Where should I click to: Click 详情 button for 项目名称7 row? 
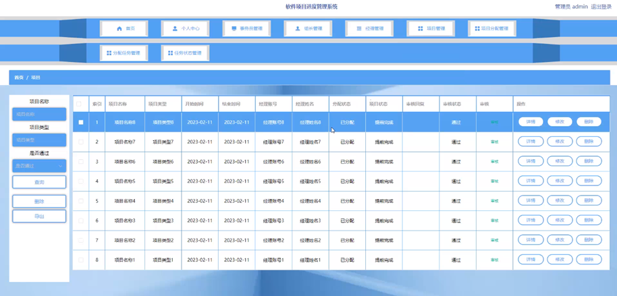click(x=531, y=142)
